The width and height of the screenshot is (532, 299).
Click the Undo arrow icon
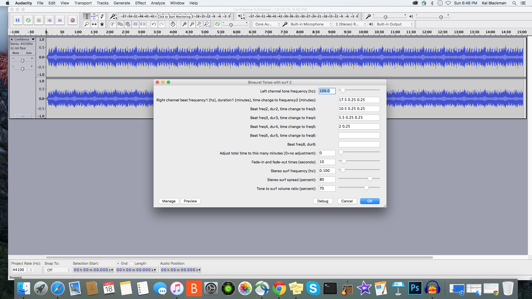pos(154,24)
